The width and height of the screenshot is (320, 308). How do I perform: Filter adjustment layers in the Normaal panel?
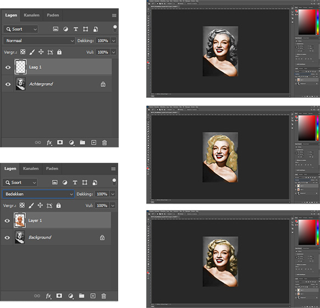coord(65,29)
